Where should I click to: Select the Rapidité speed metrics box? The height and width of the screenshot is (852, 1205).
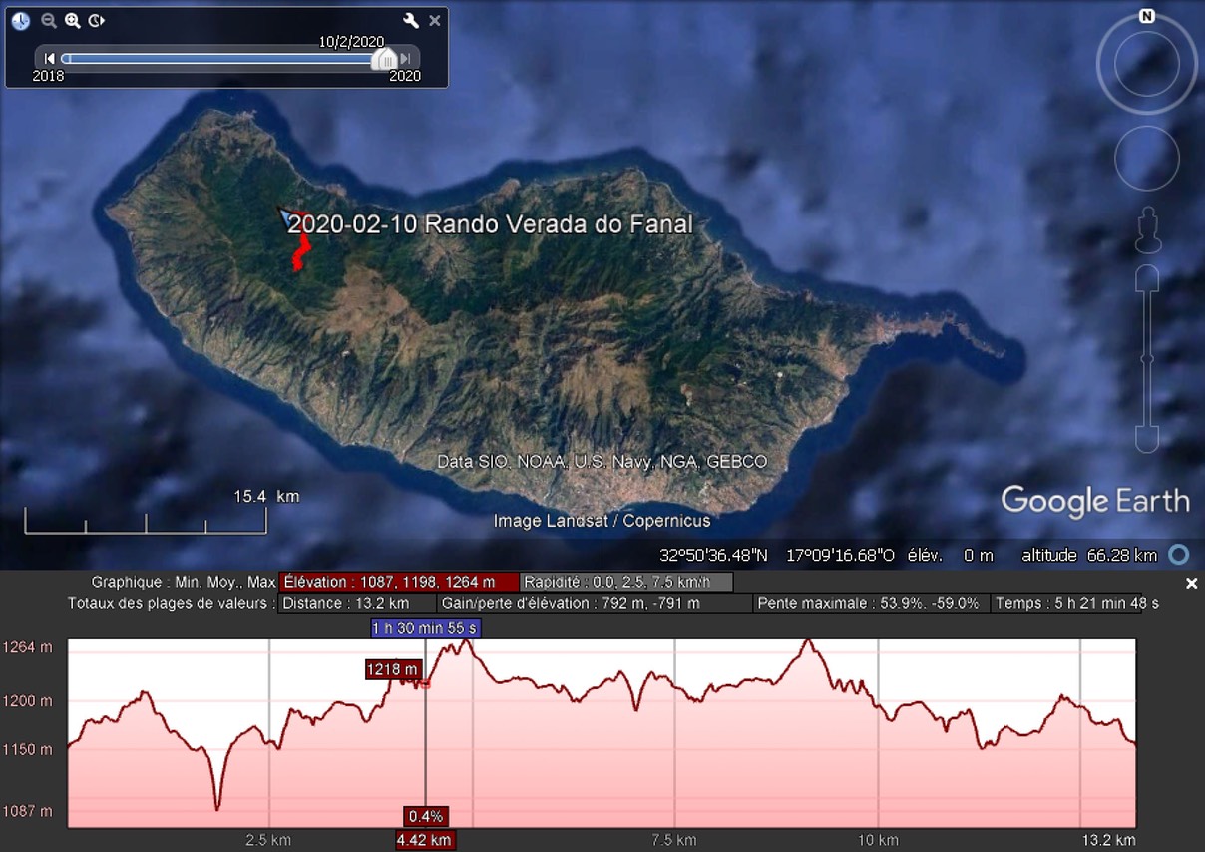(x=627, y=582)
